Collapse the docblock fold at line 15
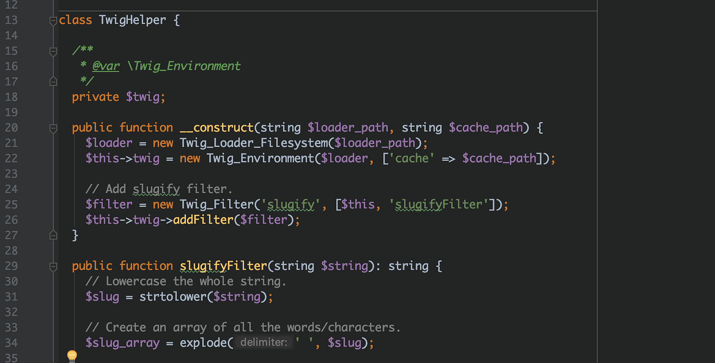Image resolution: width=715 pixels, height=363 pixels. [x=53, y=51]
